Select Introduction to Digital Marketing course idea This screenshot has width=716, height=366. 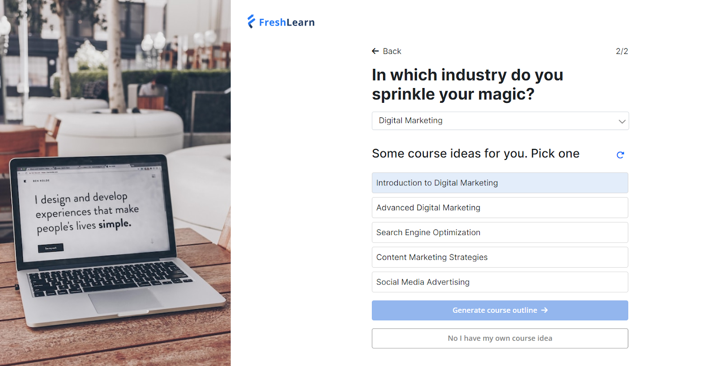coord(500,183)
